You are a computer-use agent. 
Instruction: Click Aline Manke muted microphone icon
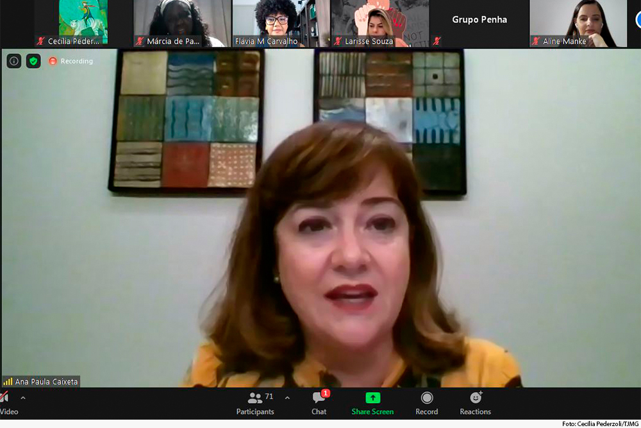click(x=536, y=41)
